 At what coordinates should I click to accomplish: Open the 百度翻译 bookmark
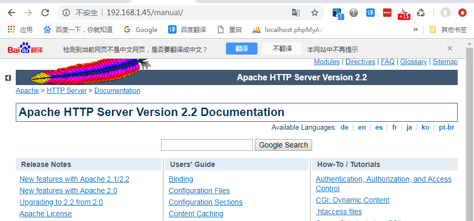[x=188, y=29]
